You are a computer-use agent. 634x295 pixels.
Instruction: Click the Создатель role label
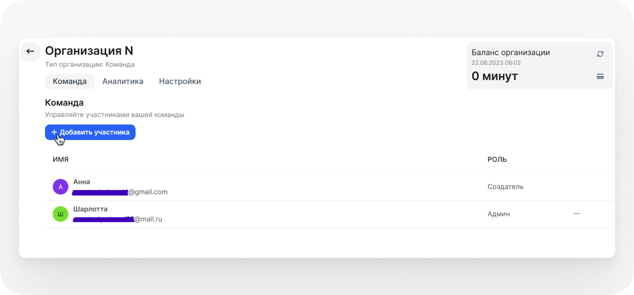click(x=505, y=187)
